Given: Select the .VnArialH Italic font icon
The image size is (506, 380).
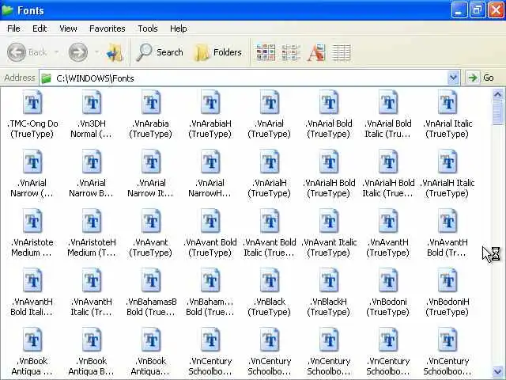Looking at the screenshot, I should pyautogui.click(x=448, y=161).
